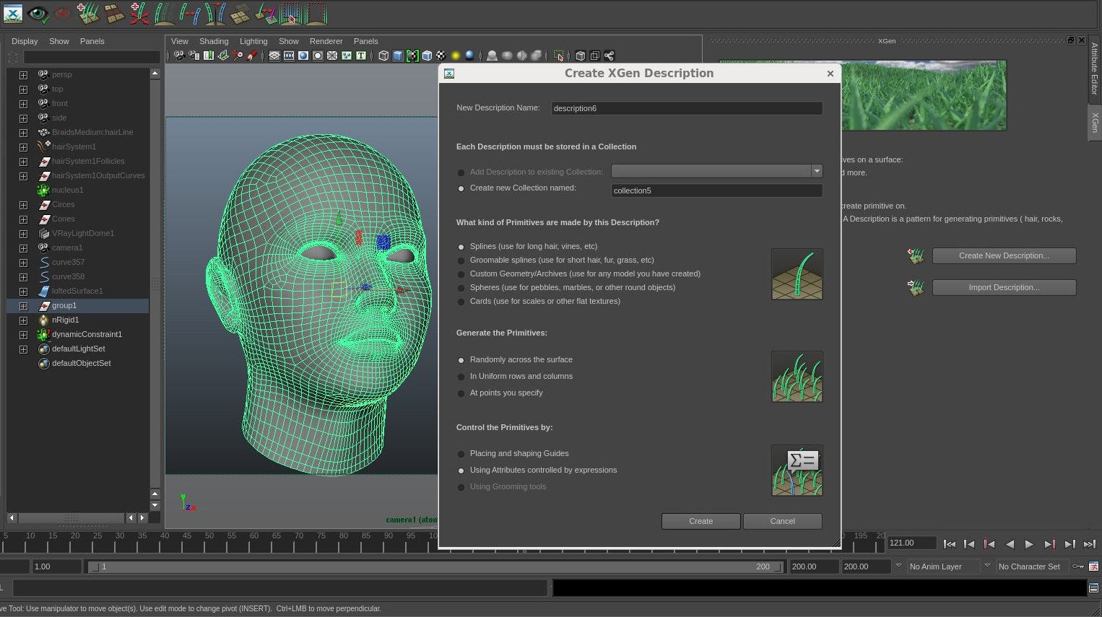Jump to start of playback range
The image size is (1102, 617).
coord(950,544)
